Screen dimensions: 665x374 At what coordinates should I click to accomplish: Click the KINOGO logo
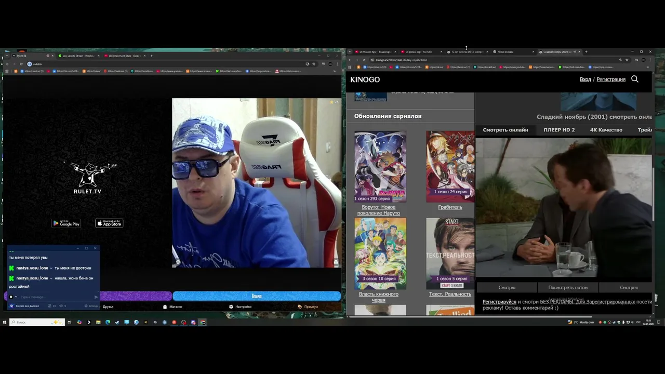click(x=365, y=79)
